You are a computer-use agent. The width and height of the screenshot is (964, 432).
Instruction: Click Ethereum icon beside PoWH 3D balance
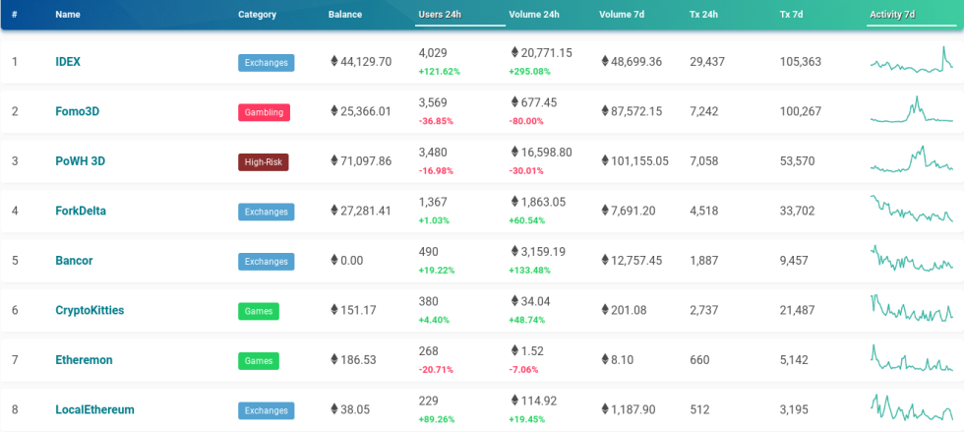[x=334, y=161]
